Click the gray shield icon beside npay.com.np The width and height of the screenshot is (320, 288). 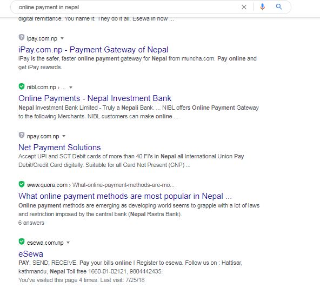click(x=22, y=135)
